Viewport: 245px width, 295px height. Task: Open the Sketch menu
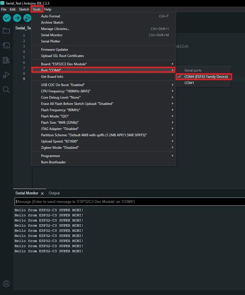tap(24, 9)
